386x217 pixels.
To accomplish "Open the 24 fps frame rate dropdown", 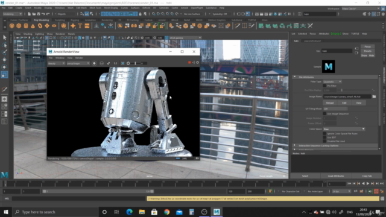I will 341,191.
